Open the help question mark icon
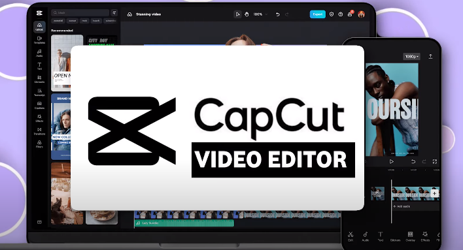Viewport: 463px width, 250px height. (341, 14)
